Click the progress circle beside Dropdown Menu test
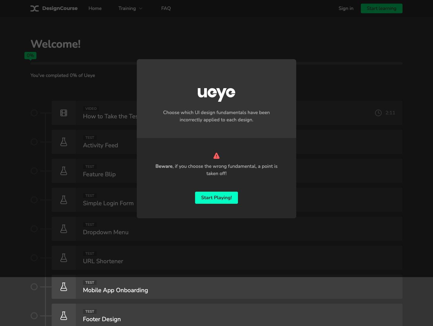Viewport: 433px width, 326px height. pyautogui.click(x=34, y=229)
